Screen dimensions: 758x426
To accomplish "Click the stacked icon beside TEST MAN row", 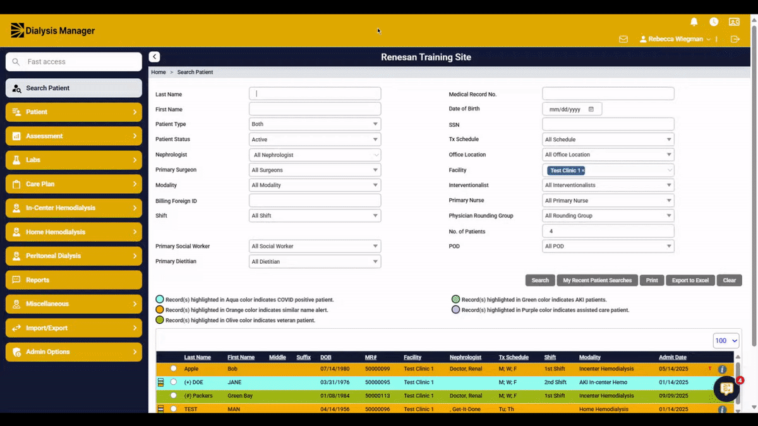I will click(160, 409).
